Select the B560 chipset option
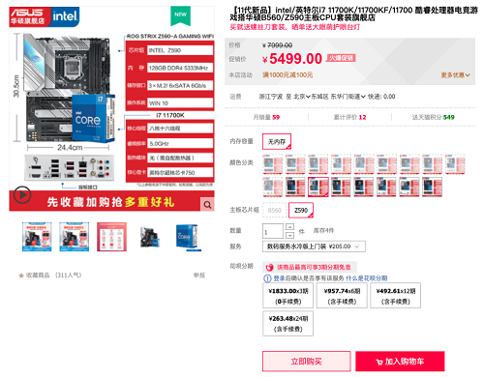The width and height of the screenshot is (484, 377). [x=275, y=211]
